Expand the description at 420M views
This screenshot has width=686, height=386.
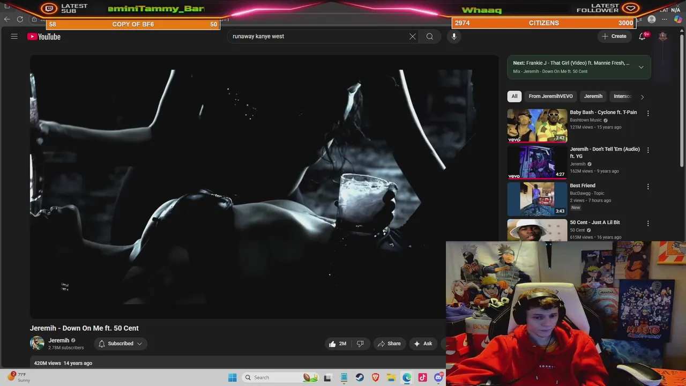click(x=63, y=363)
